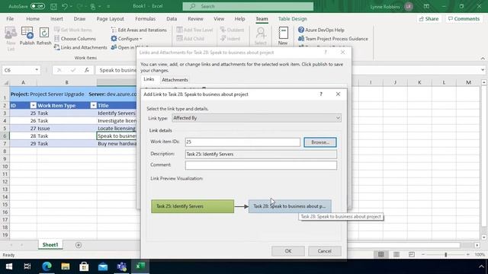Switch to the Insert ribbon tab
This screenshot has height=274, width=488.
[56, 18]
